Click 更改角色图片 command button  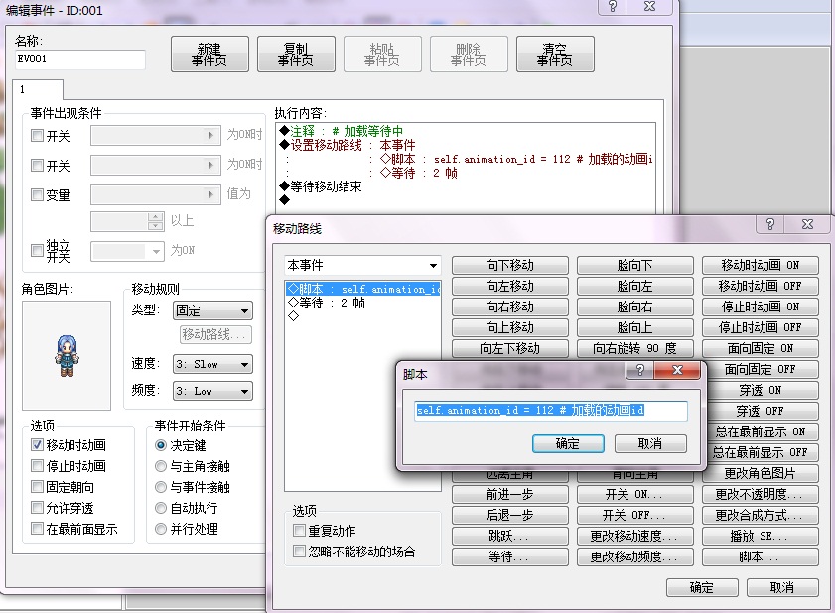(x=760, y=473)
